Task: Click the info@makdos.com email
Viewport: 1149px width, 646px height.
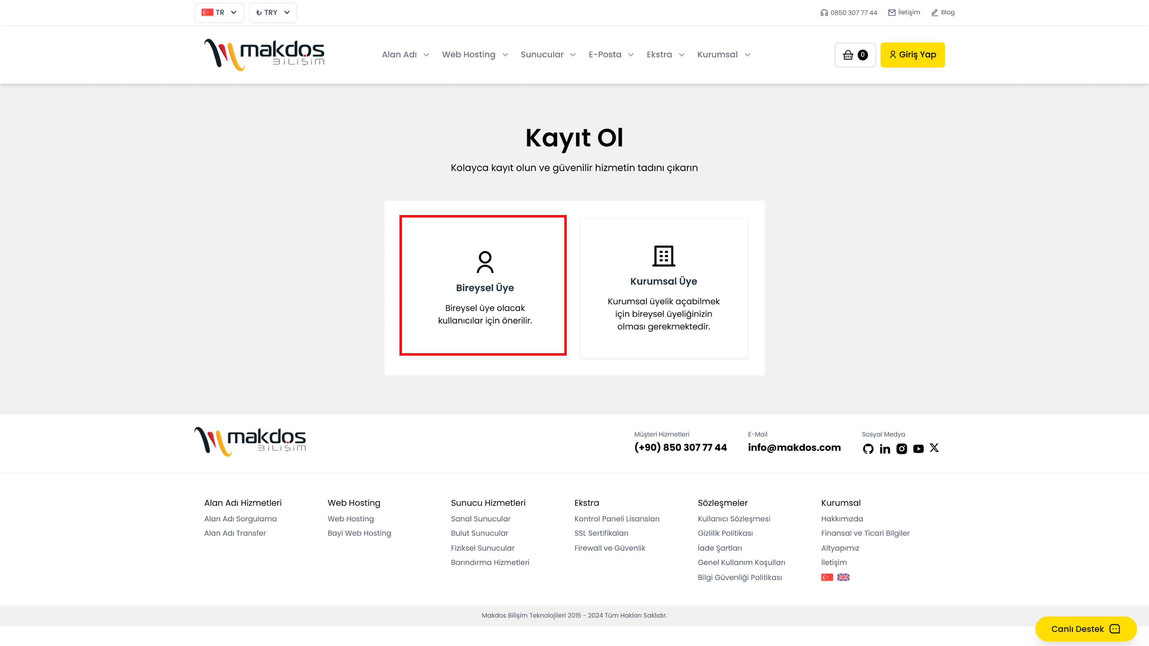Action: tap(794, 448)
